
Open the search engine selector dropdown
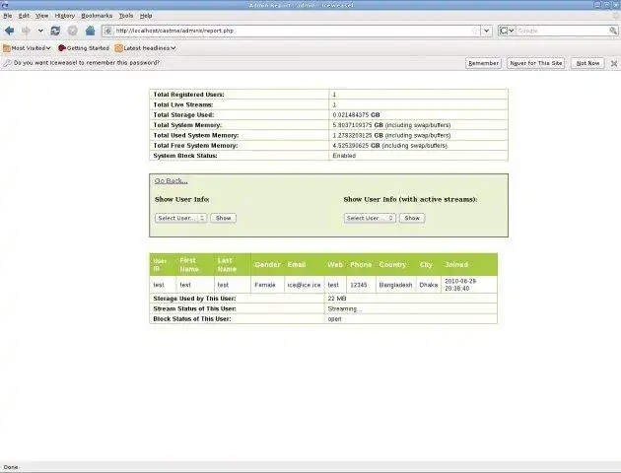tap(507, 31)
